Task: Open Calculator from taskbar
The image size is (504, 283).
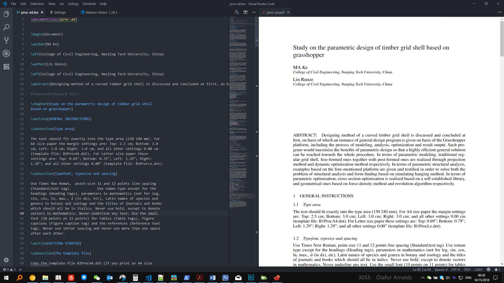Action: pyautogui.click(x=135, y=277)
